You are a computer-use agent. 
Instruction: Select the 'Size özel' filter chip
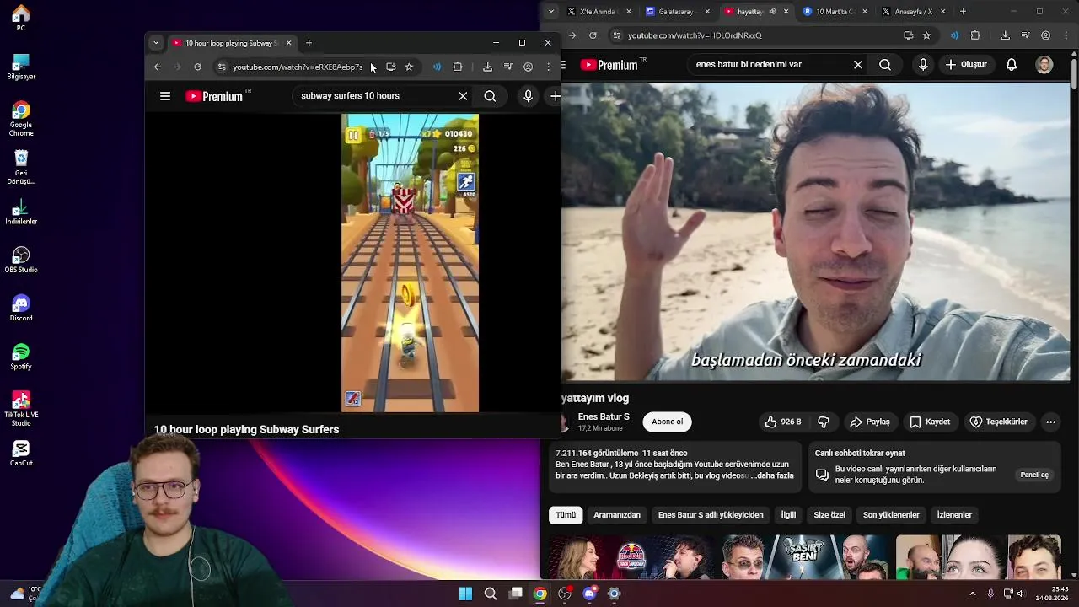tap(829, 515)
